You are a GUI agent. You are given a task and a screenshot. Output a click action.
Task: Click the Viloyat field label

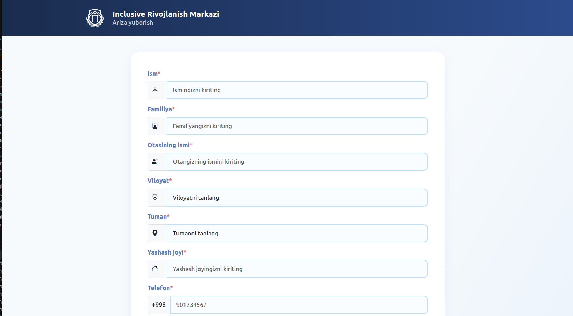click(x=158, y=181)
